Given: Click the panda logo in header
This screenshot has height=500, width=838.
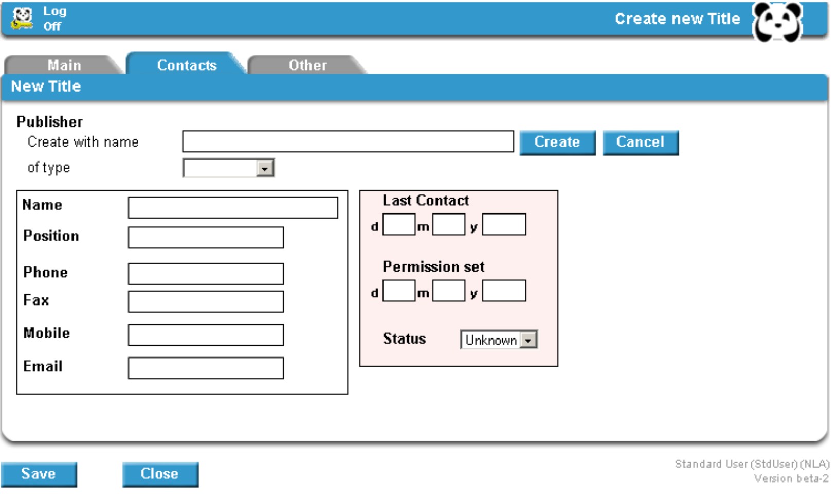Looking at the screenshot, I should 777,22.
